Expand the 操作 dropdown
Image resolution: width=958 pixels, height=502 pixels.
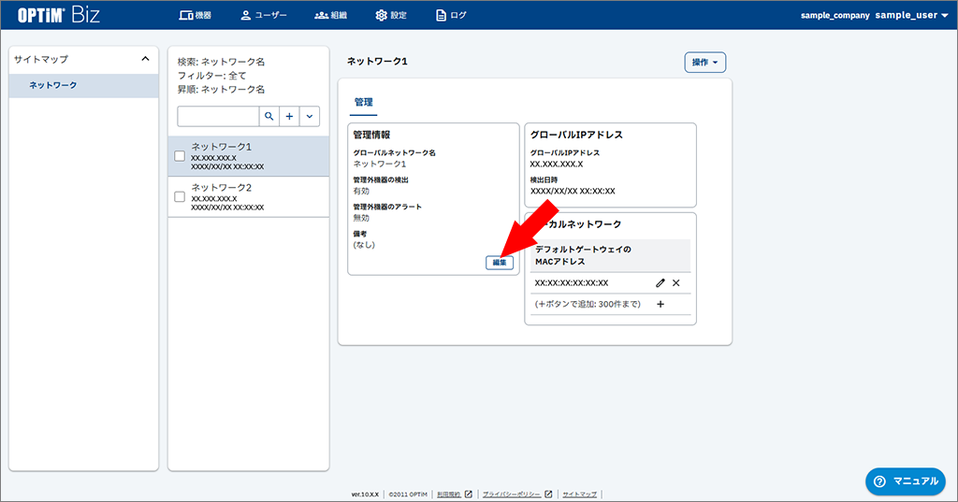pyautogui.click(x=705, y=63)
